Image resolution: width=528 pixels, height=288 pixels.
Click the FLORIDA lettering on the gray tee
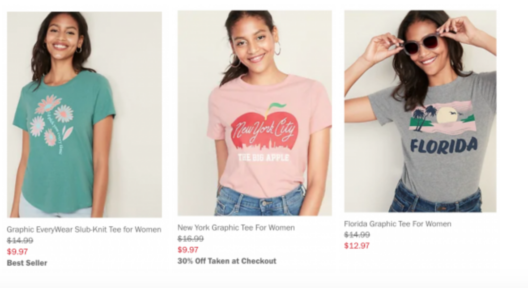[443, 145]
